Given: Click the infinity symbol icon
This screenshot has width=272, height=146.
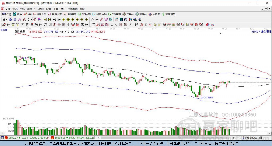Looking at the screenshot, I should 212,25.
